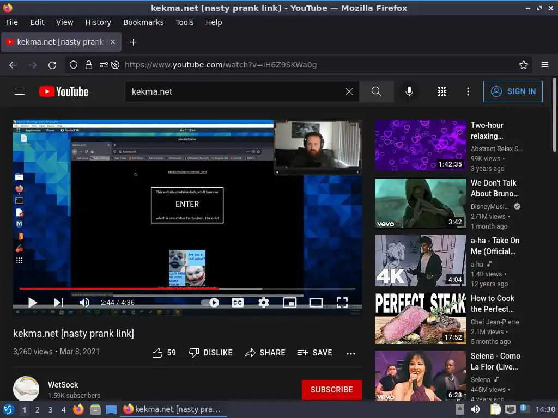Seek on the red video progress bar
The image size is (558, 418).
click(x=187, y=288)
